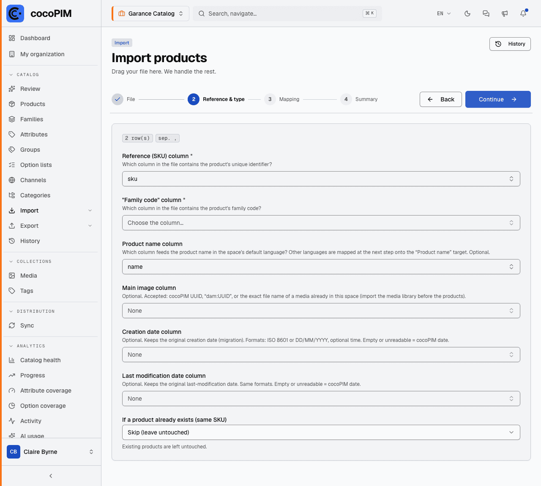
Task: Open Attributes in the sidebar
Action: (51, 134)
